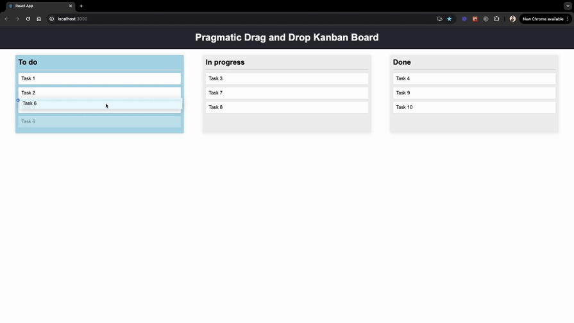The height and width of the screenshot is (323, 574).
Task: Click the browser back arrow
Action: (x=6, y=19)
